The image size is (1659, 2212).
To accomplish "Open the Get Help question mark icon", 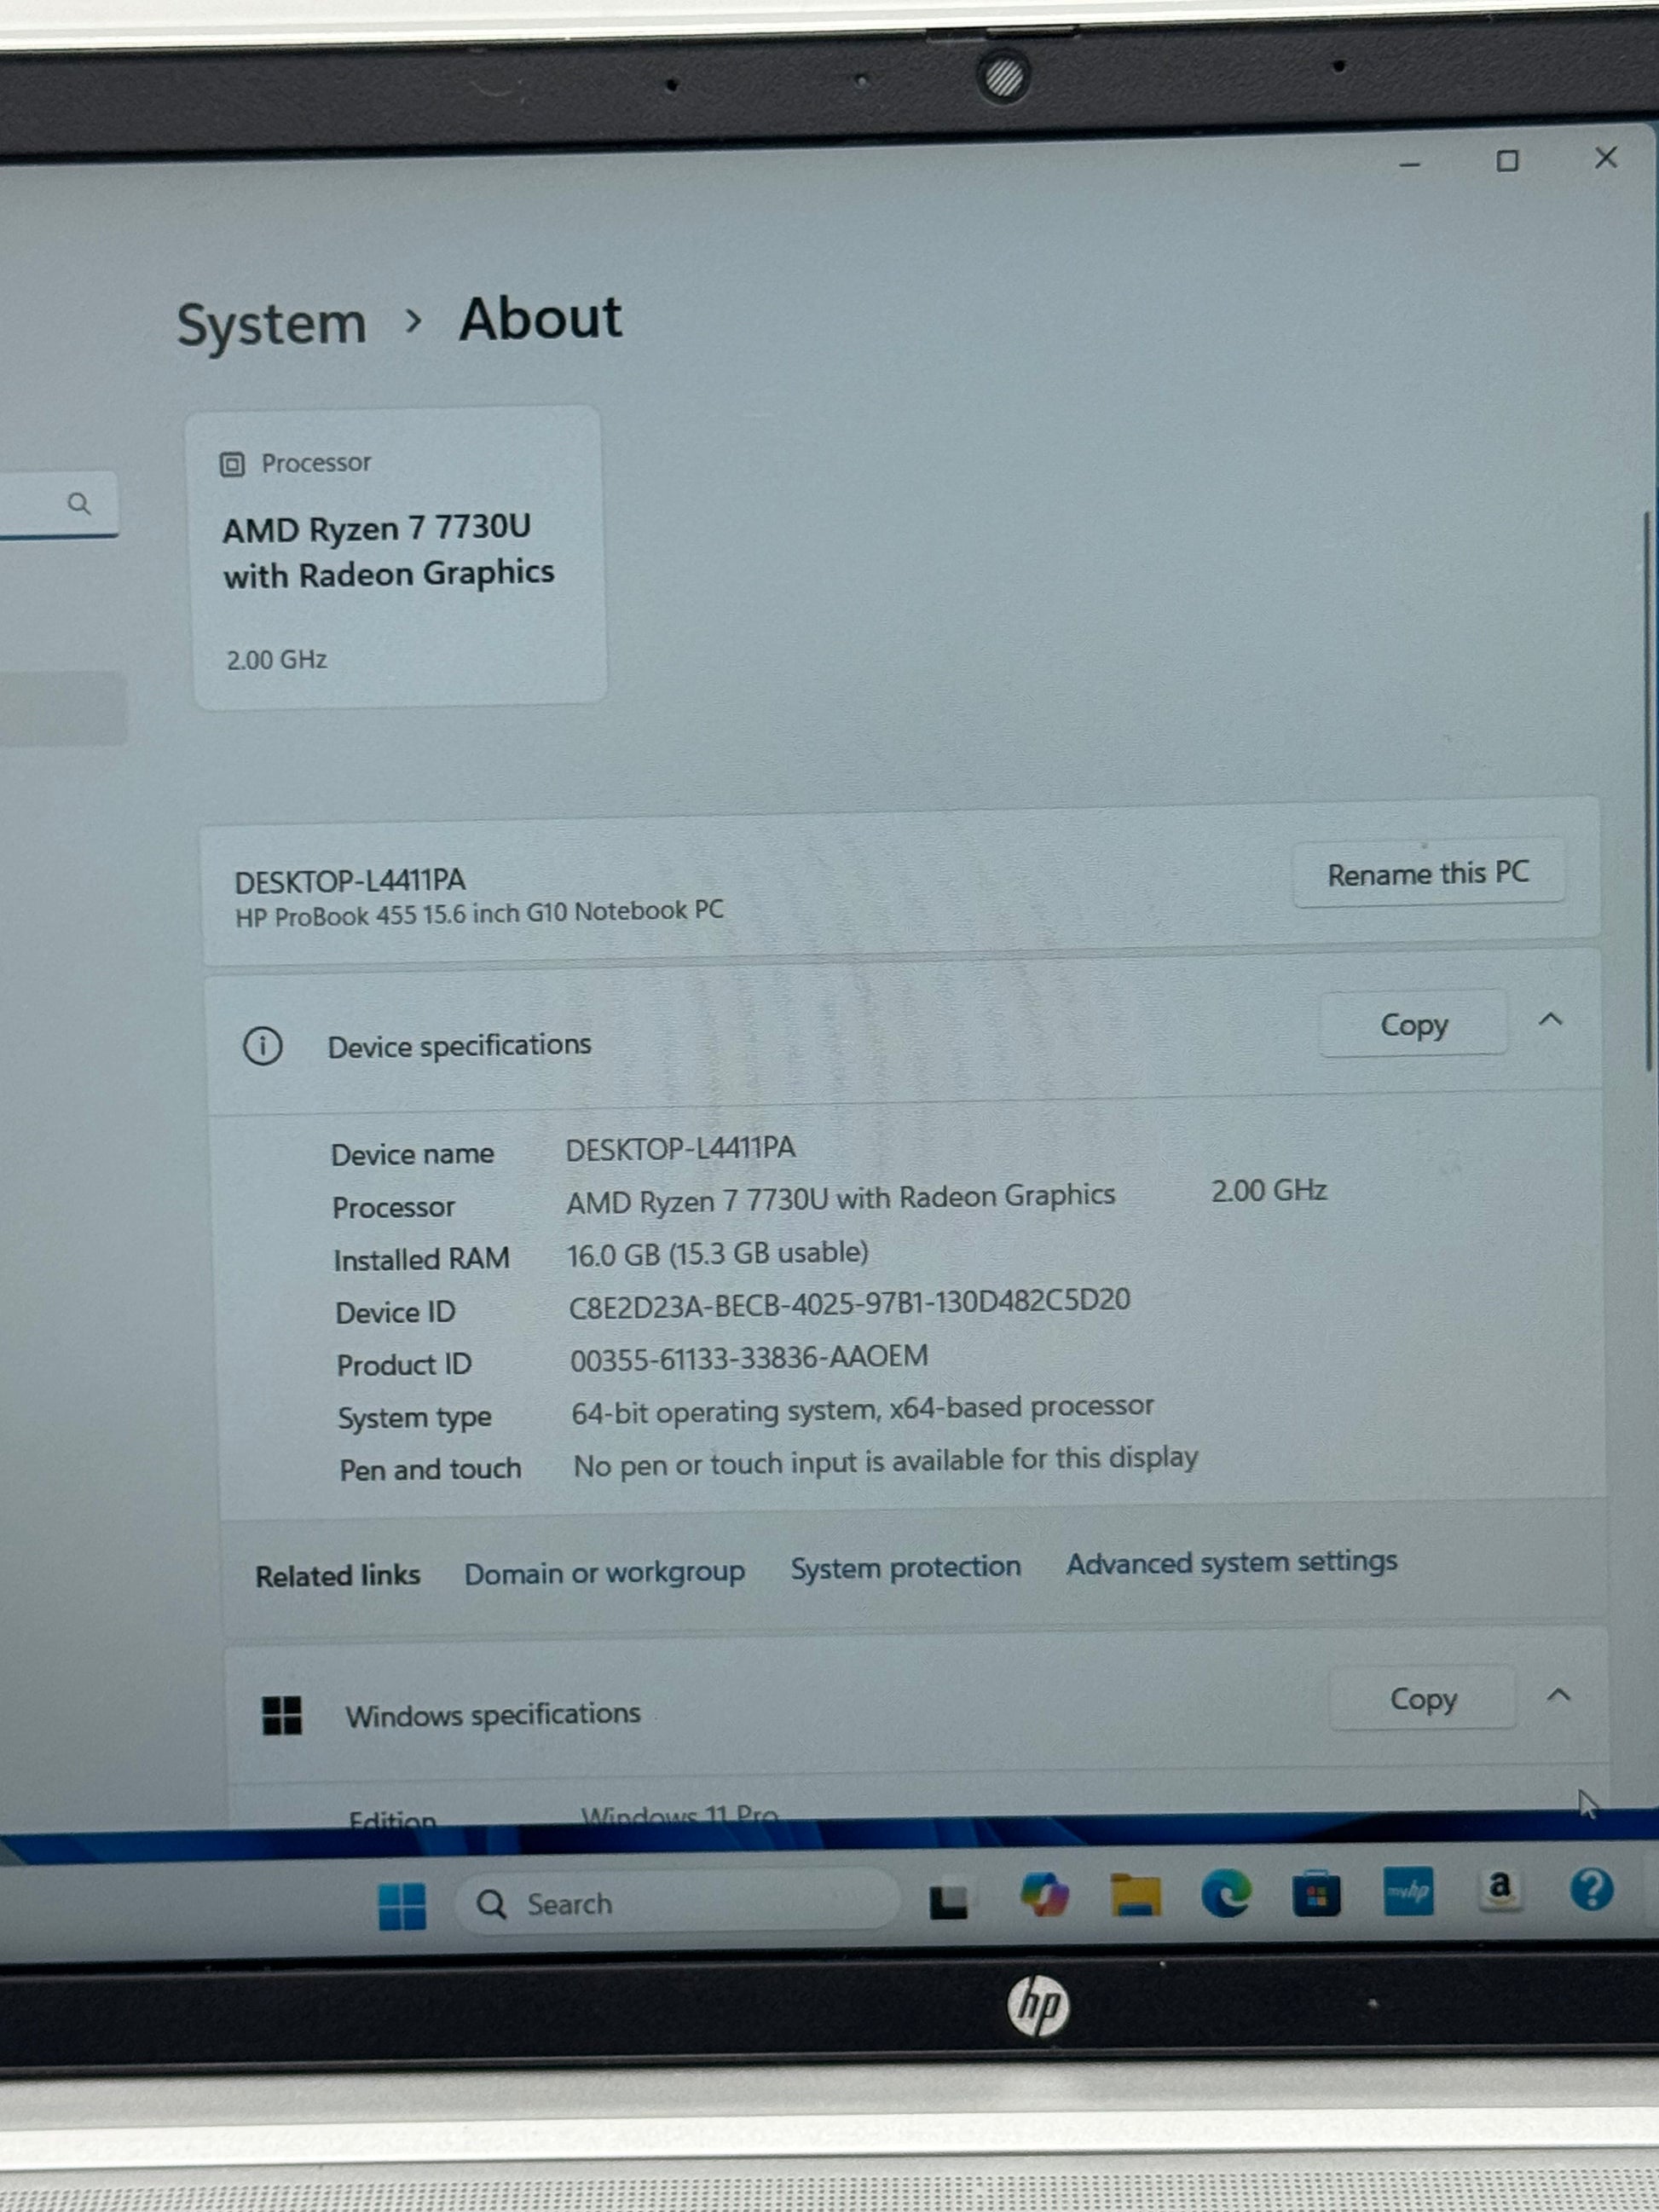I will 1591,1888.
